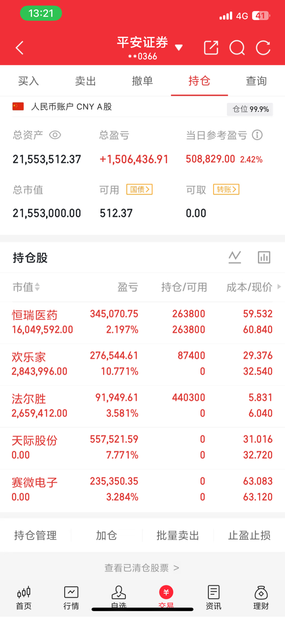The width and height of the screenshot is (285, 617).
Task: Open the 恒瑞医药 holding row
Action: [x=142, y=322]
